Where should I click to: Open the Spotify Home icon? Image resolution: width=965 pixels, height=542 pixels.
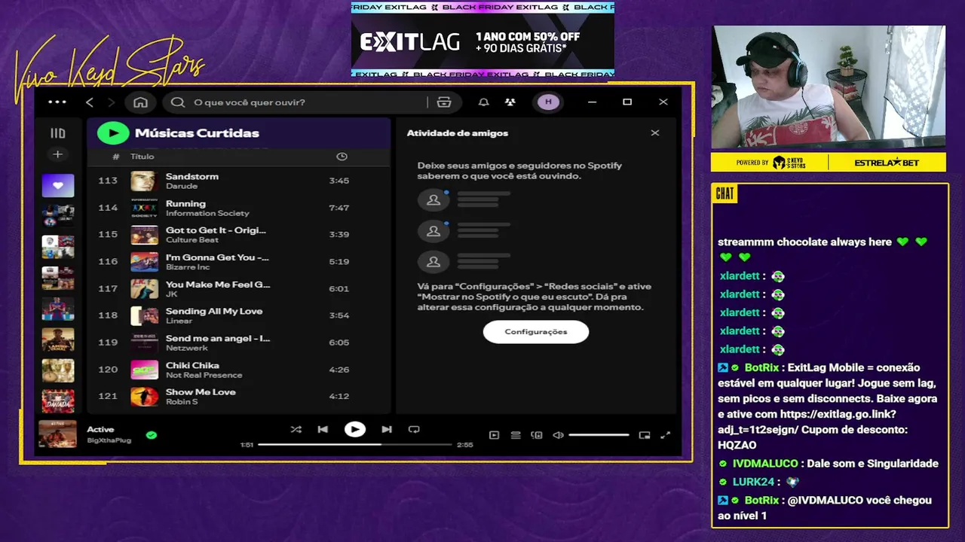140,102
